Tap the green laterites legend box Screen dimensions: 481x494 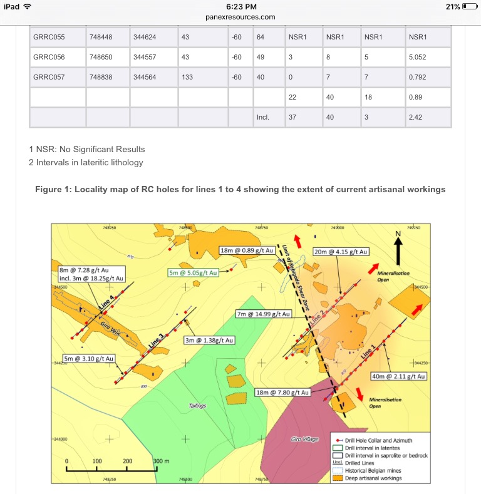pos(338,448)
